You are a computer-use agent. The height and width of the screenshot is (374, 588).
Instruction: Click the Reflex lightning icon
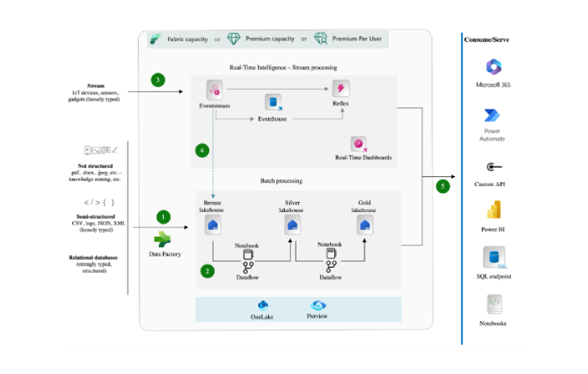[x=341, y=89]
